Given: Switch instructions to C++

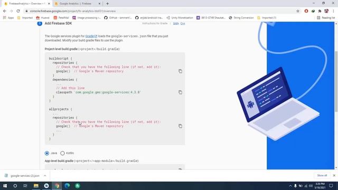Looking at the screenshot, I should 183,23.
